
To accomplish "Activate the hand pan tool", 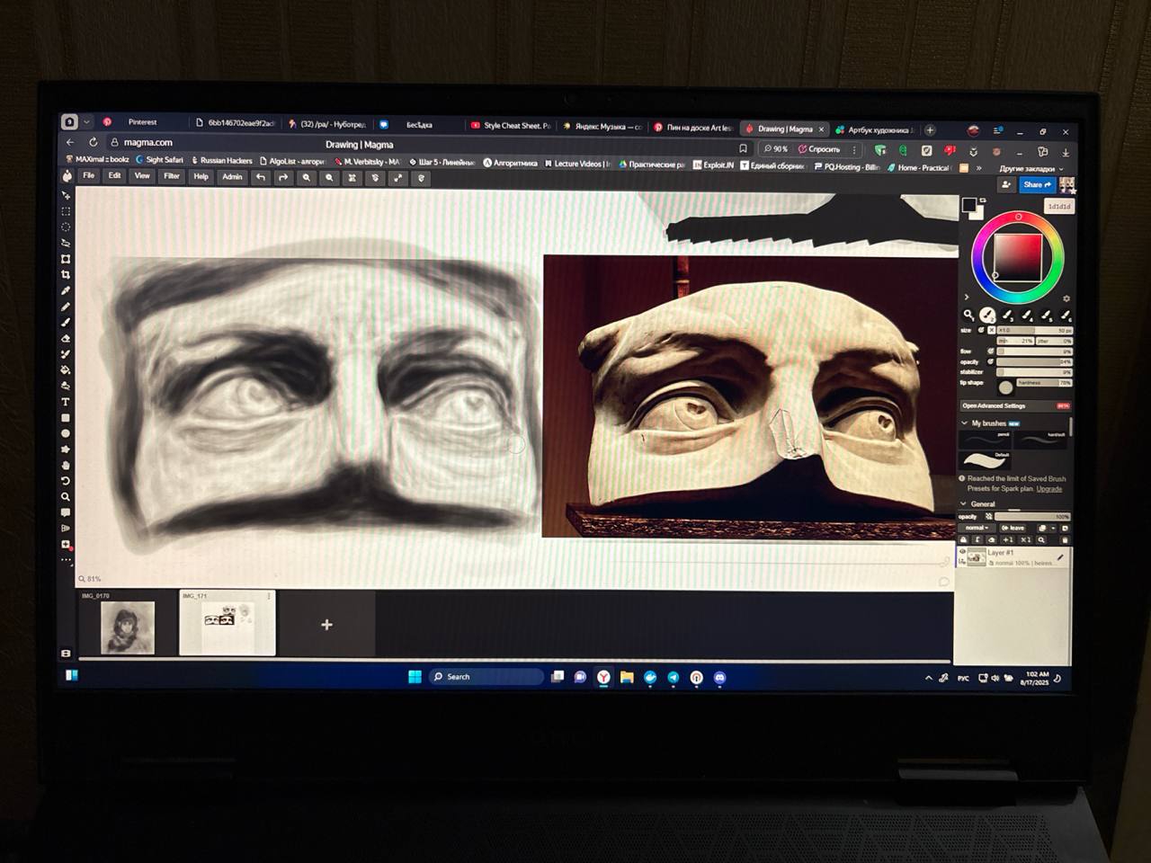I will (66, 465).
